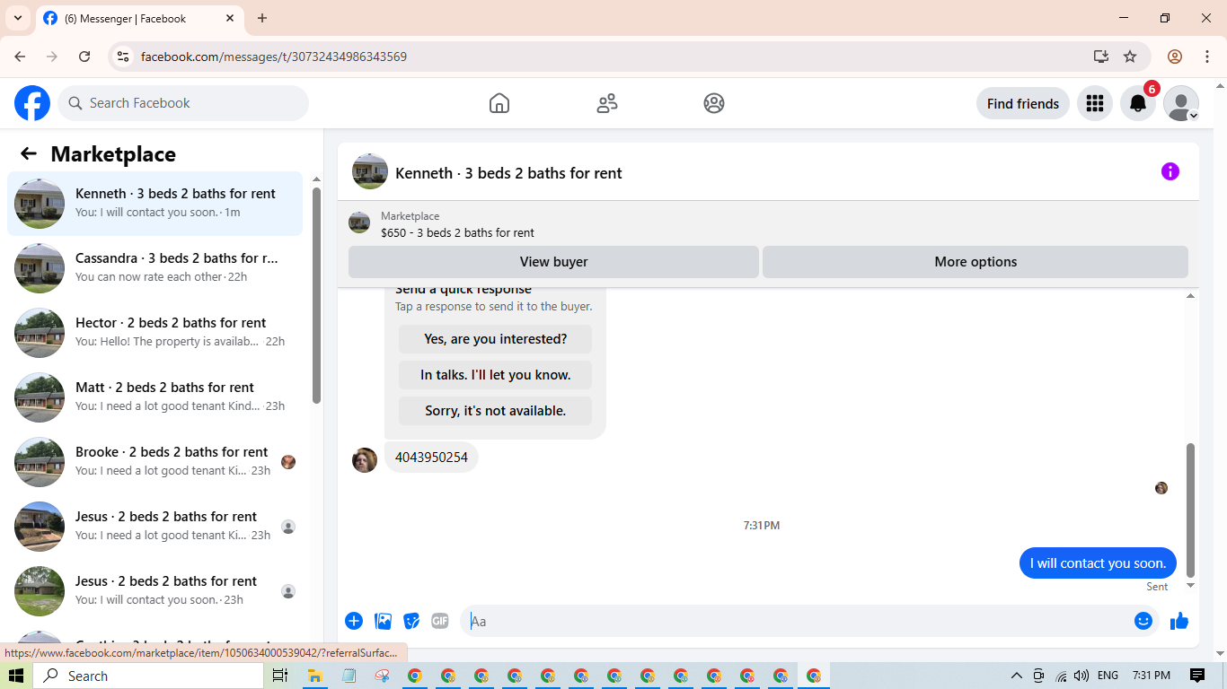Viewport: 1227px width, 689px height.
Task: Open the Facebook menu grid icon
Action: [1094, 103]
